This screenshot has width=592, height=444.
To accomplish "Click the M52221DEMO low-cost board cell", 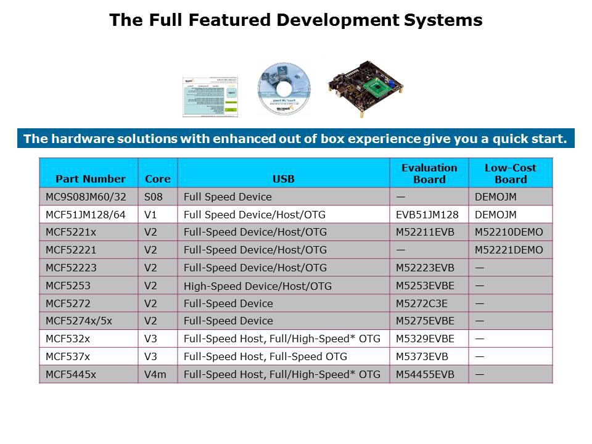I will 509,250.
